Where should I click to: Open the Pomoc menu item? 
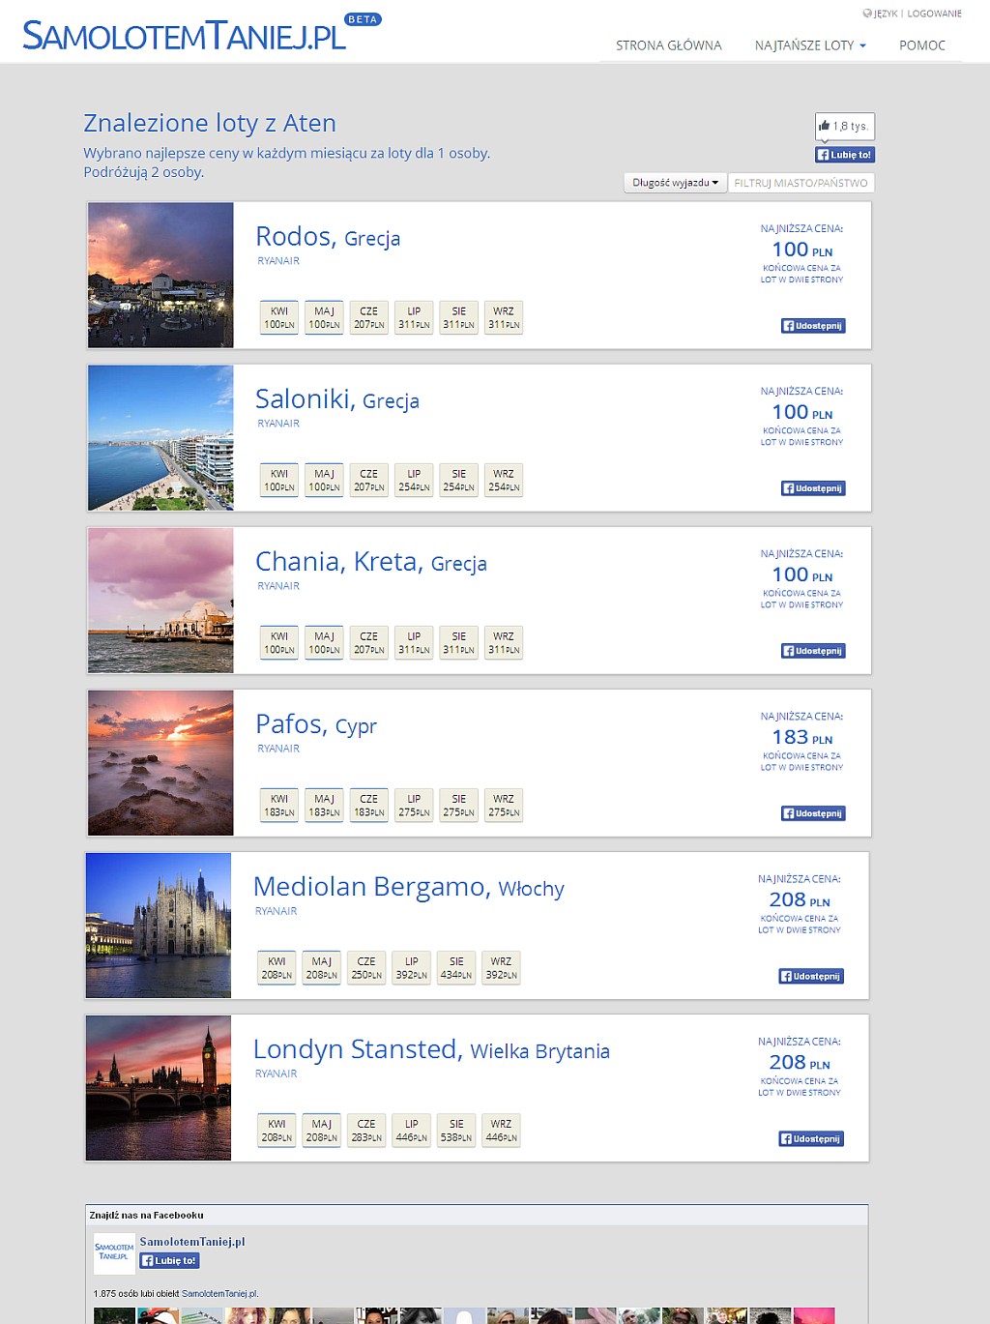(x=922, y=45)
